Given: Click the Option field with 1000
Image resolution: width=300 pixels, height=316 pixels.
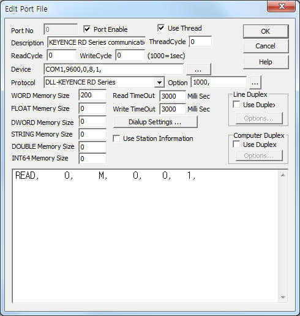Looking at the screenshot, I should point(219,83).
